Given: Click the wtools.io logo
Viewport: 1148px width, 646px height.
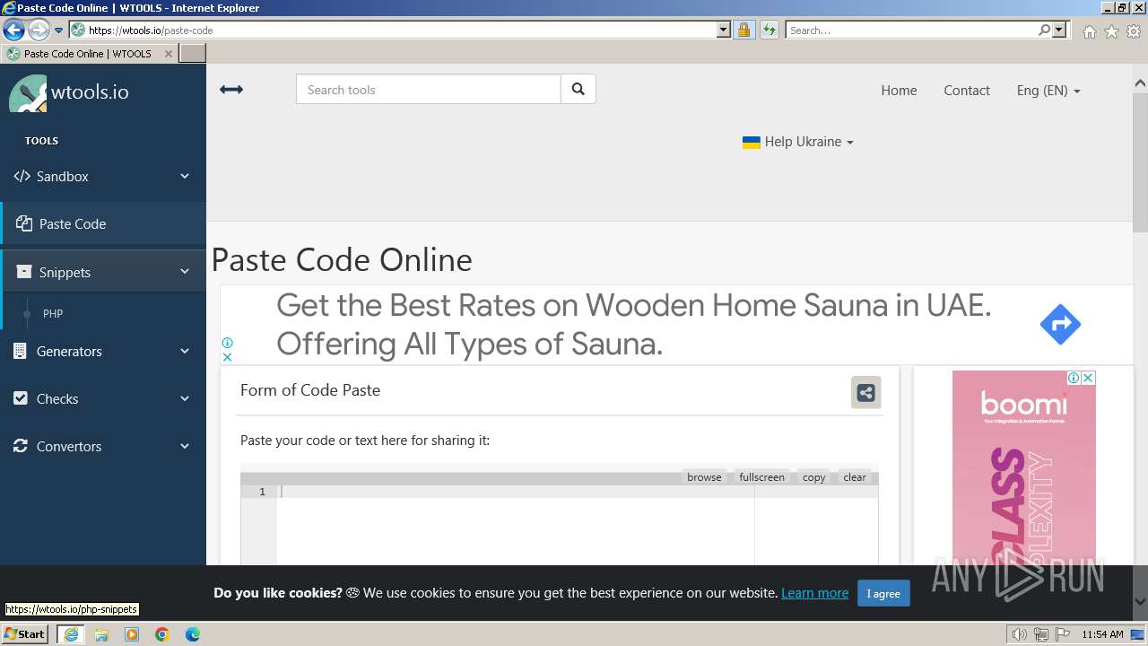Looking at the screenshot, I should pos(69,92).
